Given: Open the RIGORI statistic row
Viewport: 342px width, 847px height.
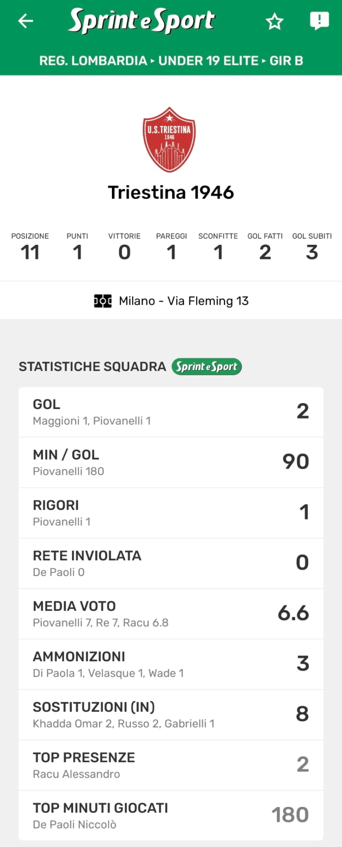Looking at the screenshot, I should pos(171,513).
